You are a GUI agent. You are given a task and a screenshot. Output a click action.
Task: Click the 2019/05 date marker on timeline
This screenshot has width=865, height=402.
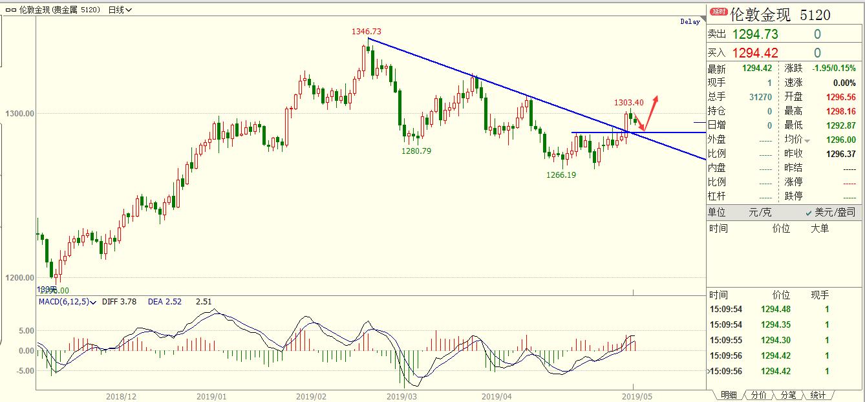point(634,395)
